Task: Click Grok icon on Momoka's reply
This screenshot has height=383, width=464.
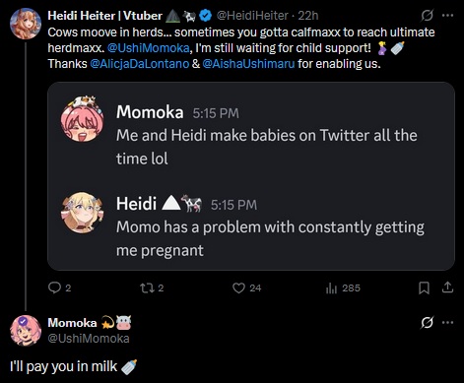Action: click(x=427, y=322)
